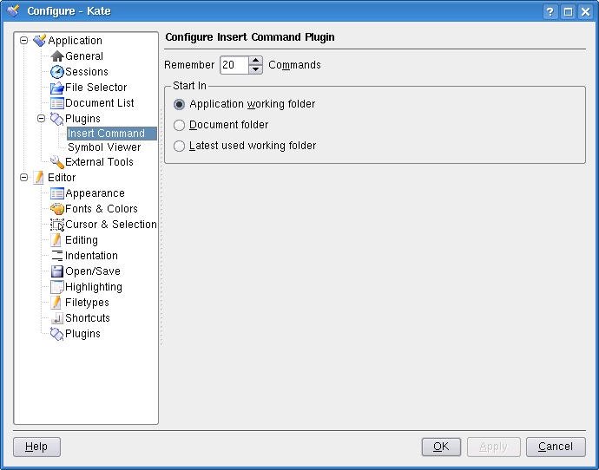Screen dimensions: 599x470
Task: Click the Cursor & Selection icon
Action: [x=57, y=225]
